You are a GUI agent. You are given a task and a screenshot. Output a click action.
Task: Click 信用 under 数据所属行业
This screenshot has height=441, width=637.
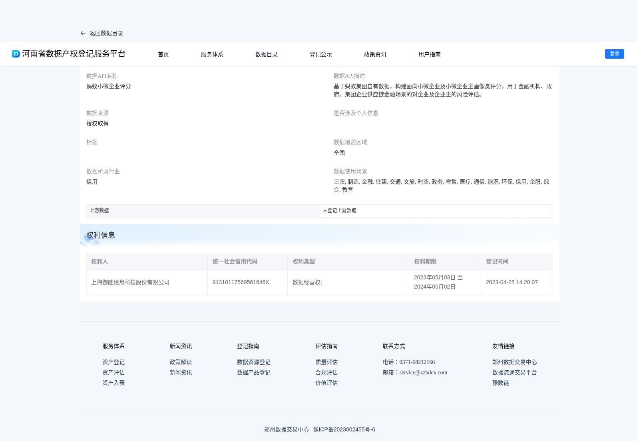[92, 182]
